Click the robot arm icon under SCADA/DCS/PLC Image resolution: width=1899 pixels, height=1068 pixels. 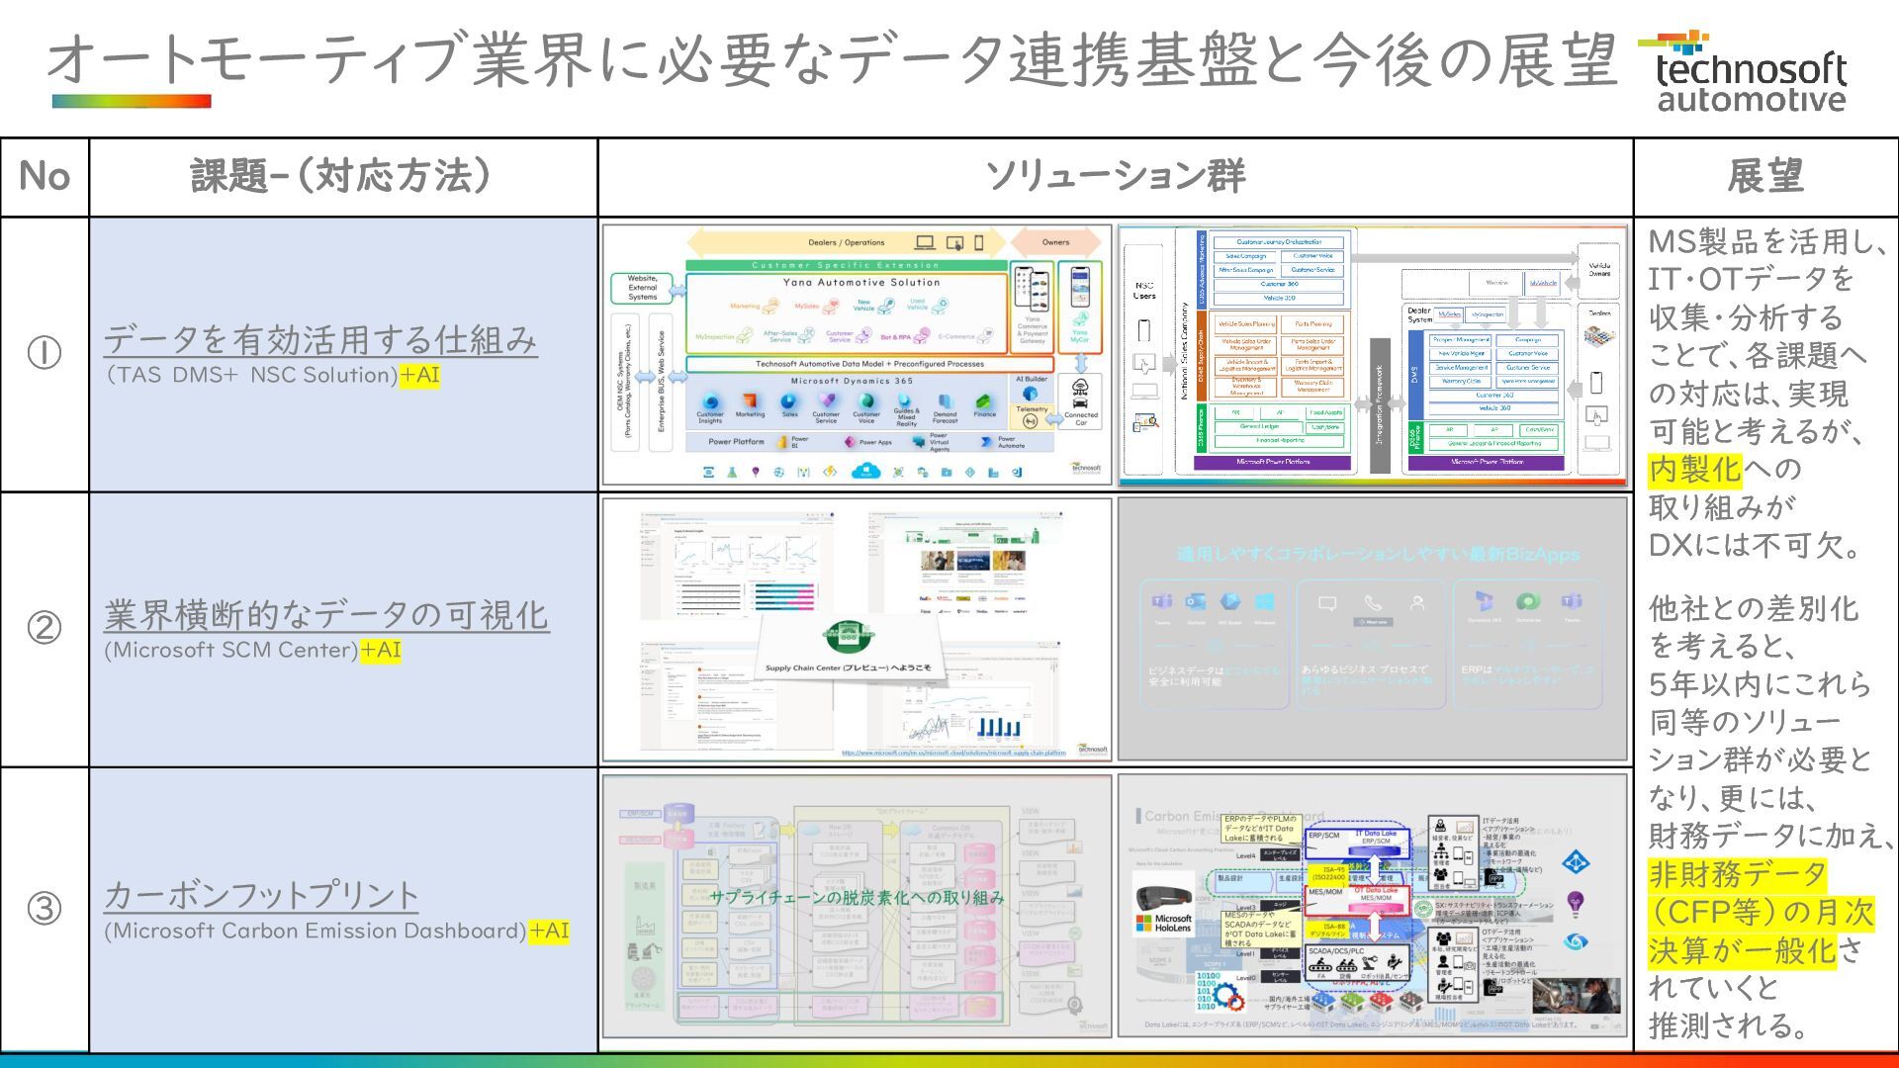tap(1371, 961)
